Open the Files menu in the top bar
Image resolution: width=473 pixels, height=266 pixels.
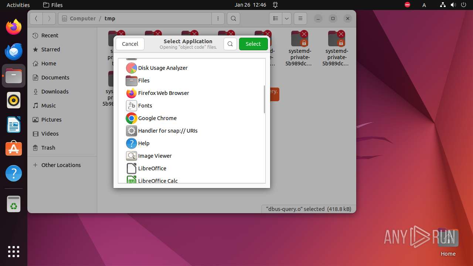[x=53, y=5]
